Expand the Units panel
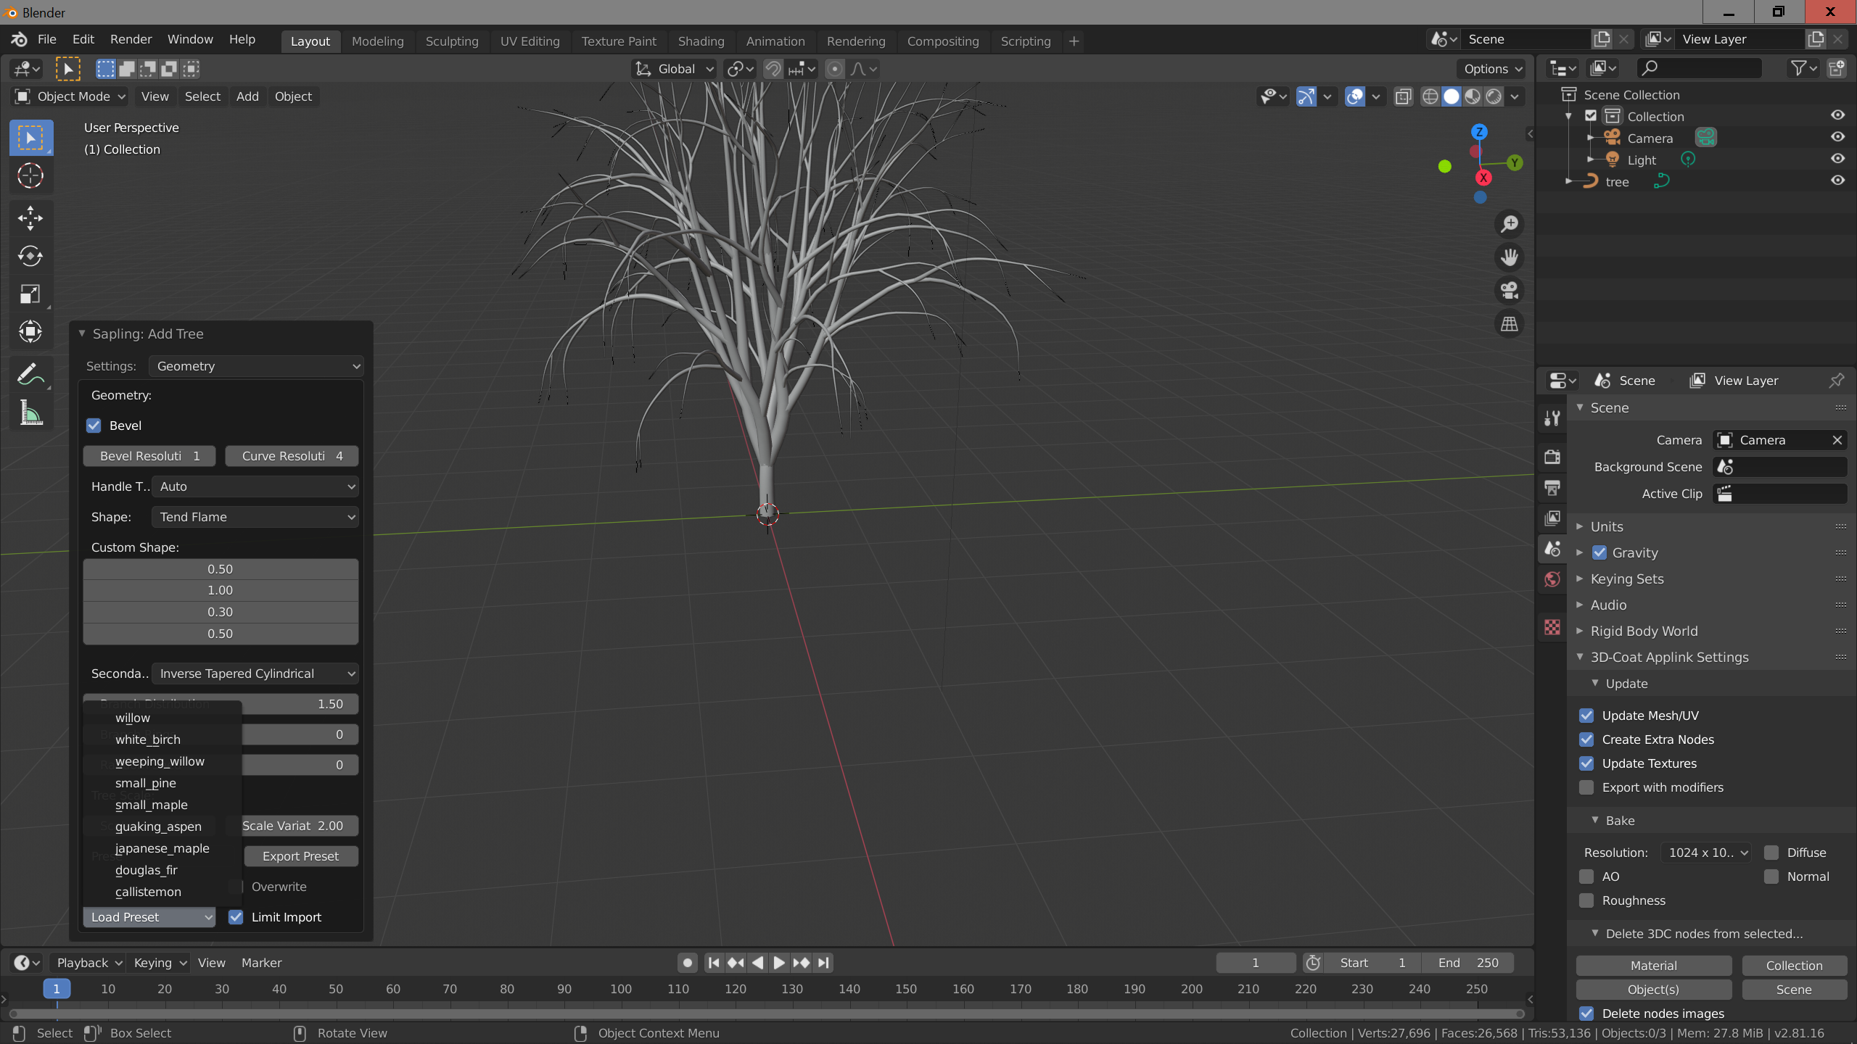 (1607, 526)
